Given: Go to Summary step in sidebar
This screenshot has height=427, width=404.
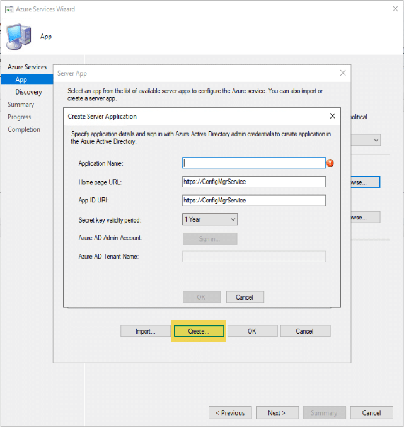Looking at the screenshot, I should pyautogui.click(x=21, y=105).
